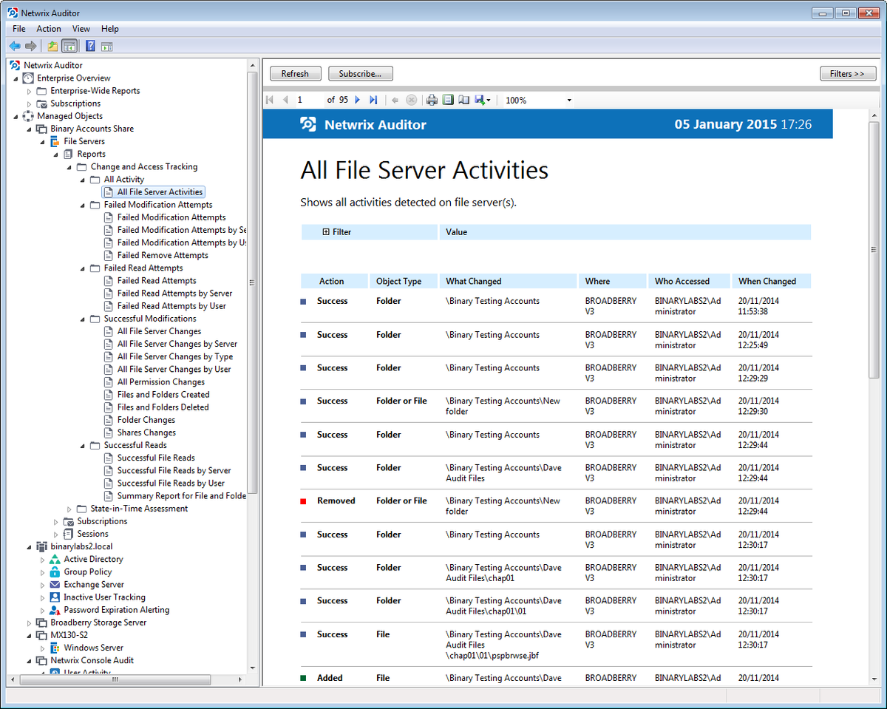Navigate back with the blue back arrow
The height and width of the screenshot is (709, 887).
[x=15, y=45]
